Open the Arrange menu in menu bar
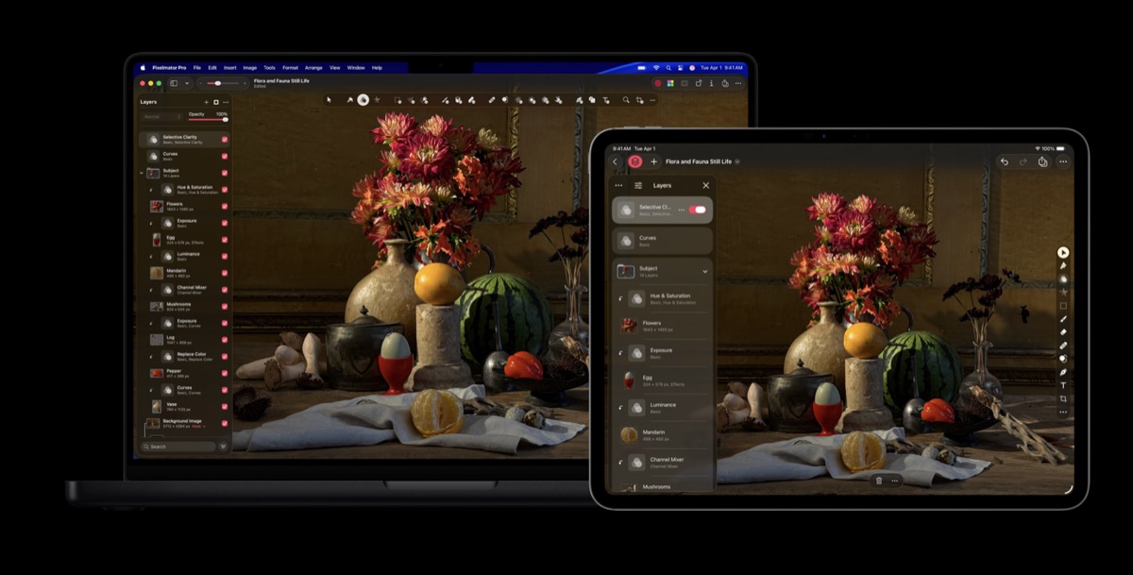Viewport: 1133px width, 575px height. tap(313, 68)
